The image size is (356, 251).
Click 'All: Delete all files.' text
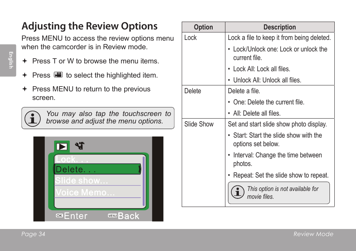(x=257, y=113)
